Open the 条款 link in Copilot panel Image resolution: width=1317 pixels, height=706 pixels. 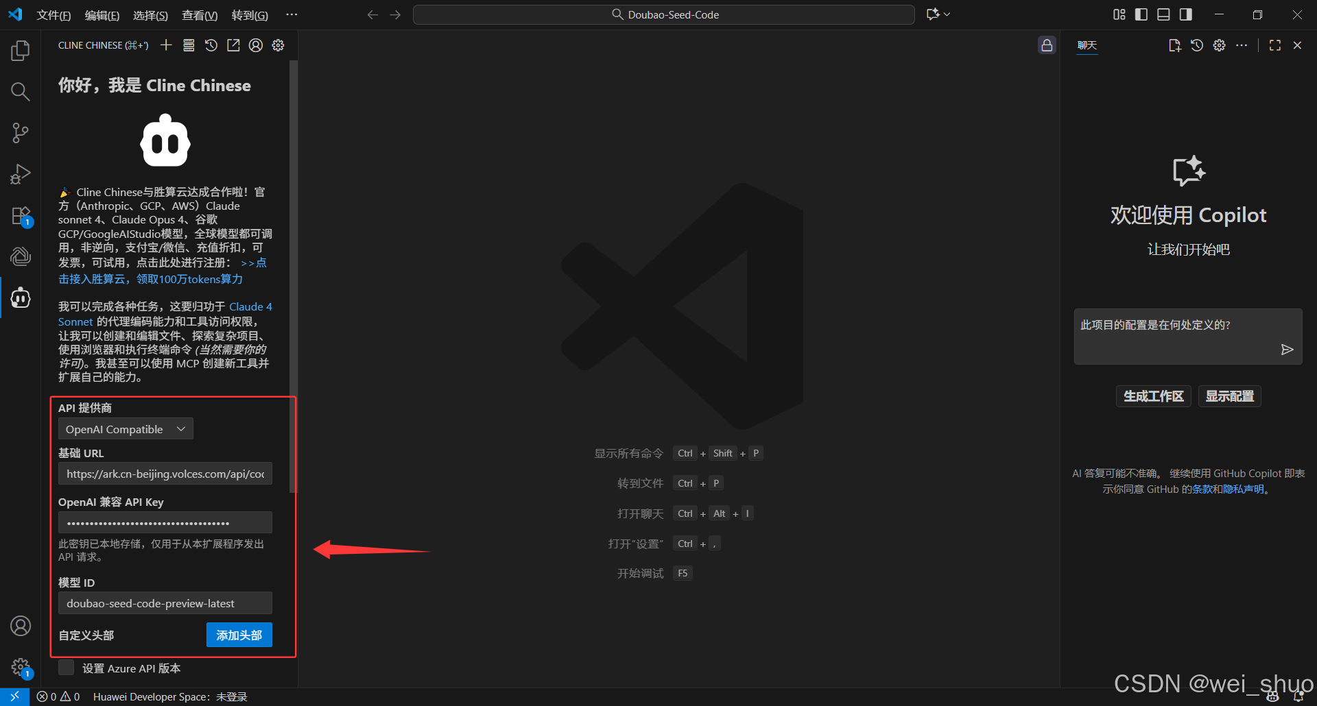coord(1202,489)
